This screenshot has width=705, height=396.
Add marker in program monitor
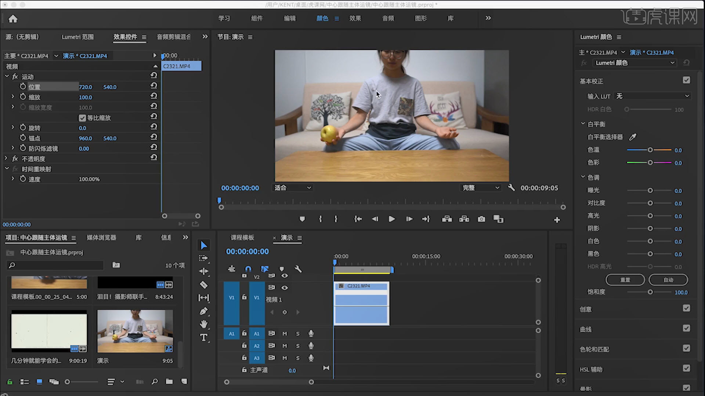point(302,219)
